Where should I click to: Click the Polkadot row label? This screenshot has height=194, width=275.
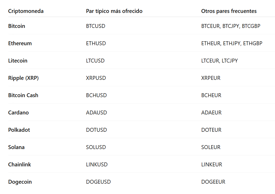click(x=19, y=130)
